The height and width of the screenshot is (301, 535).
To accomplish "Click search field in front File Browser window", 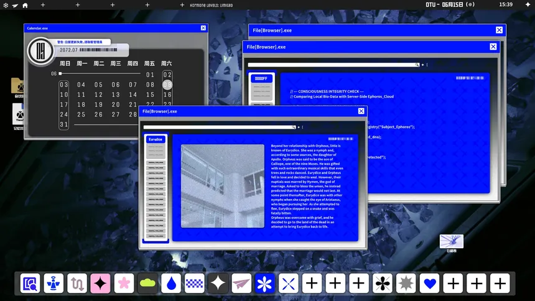I will coord(220,127).
